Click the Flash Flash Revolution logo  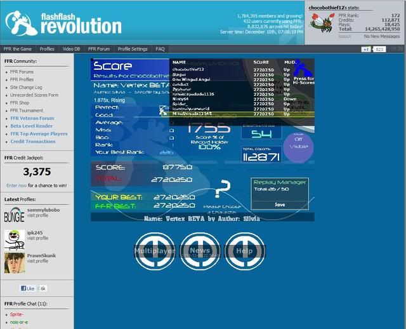pyautogui.click(x=62, y=22)
